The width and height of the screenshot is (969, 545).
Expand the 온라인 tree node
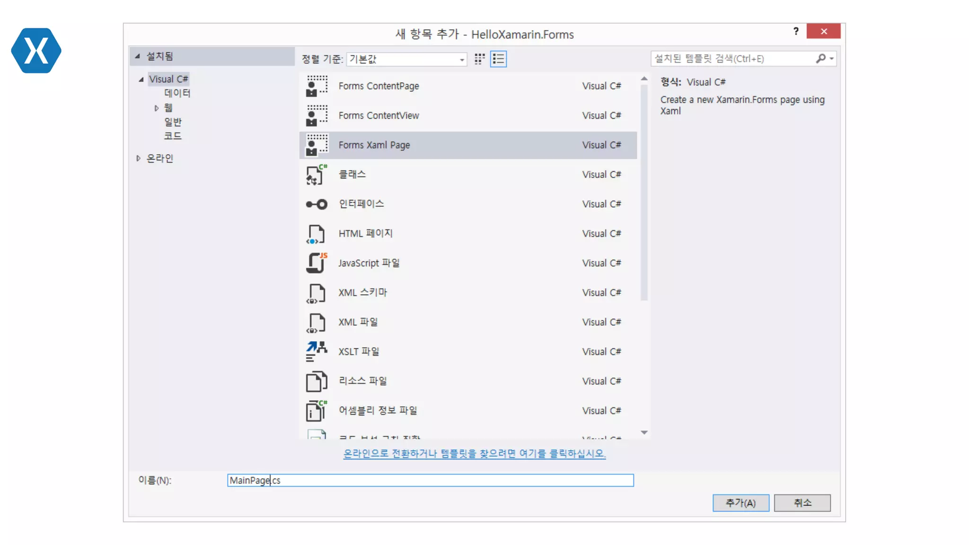(x=138, y=158)
